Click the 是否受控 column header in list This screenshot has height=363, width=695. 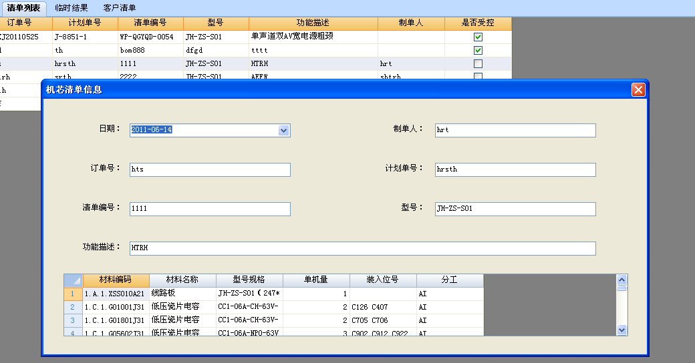(478, 23)
